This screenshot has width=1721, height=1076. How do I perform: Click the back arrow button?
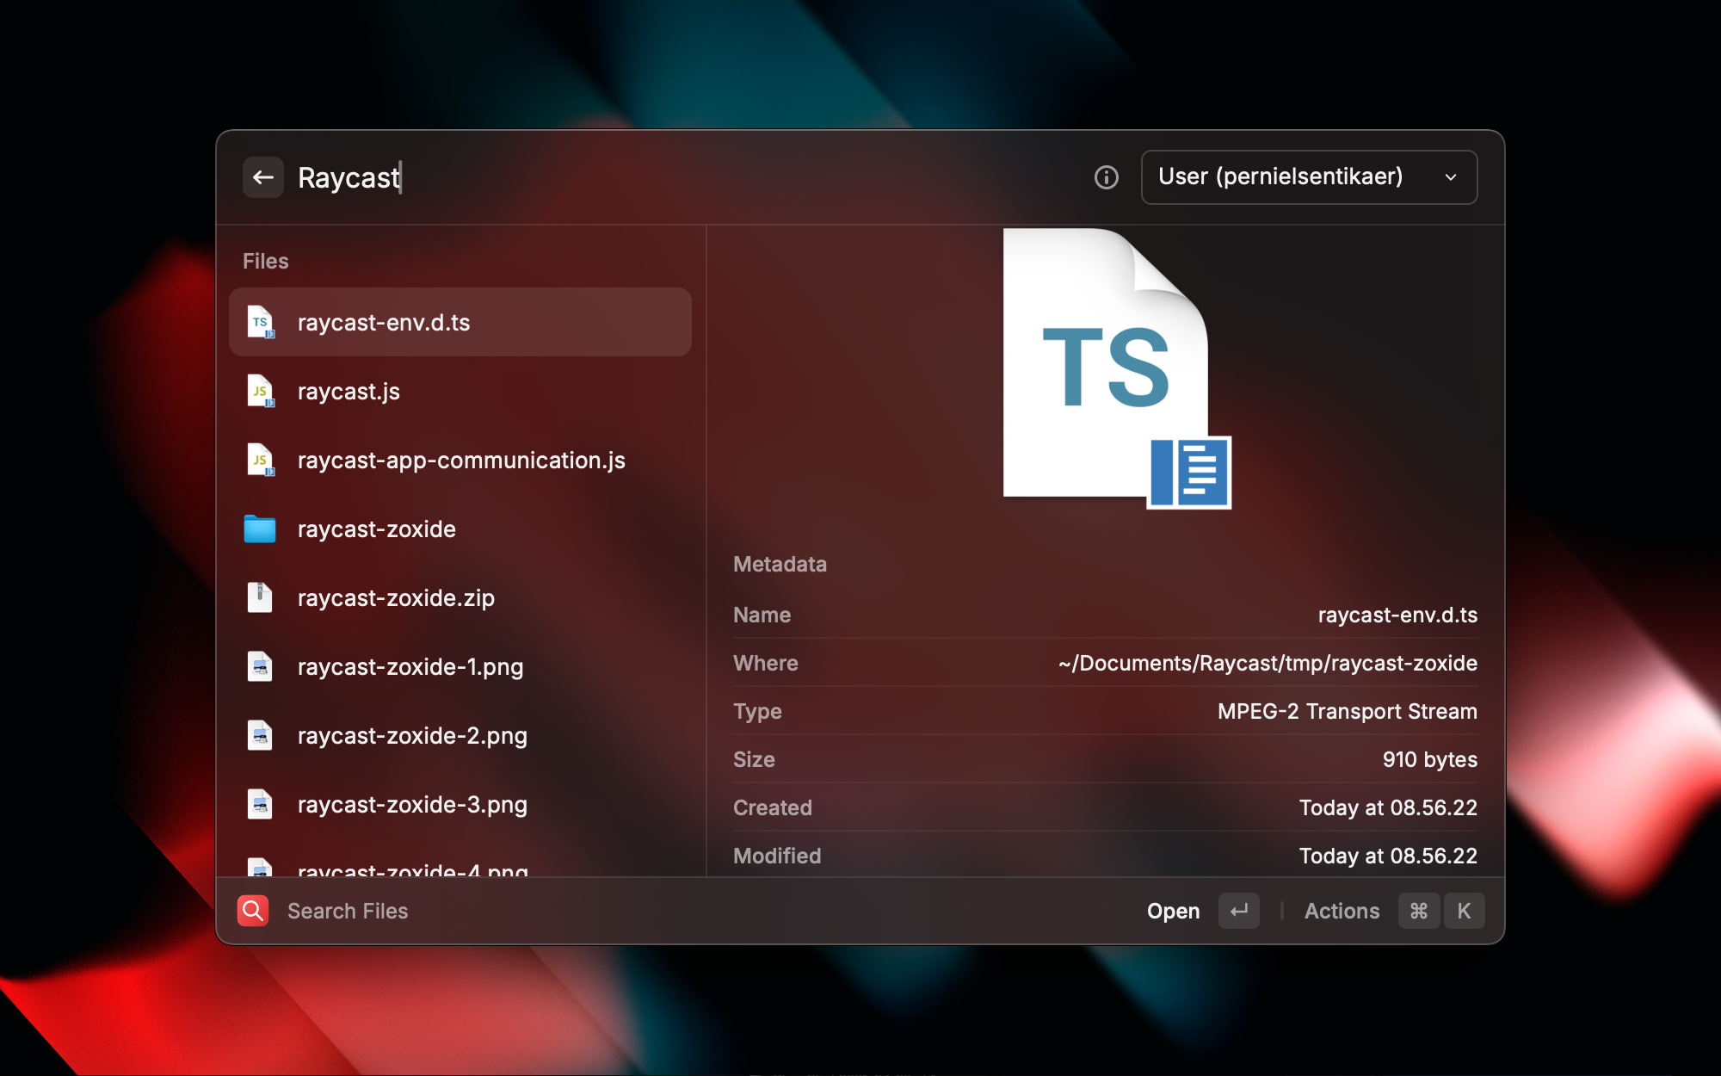coord(262,177)
